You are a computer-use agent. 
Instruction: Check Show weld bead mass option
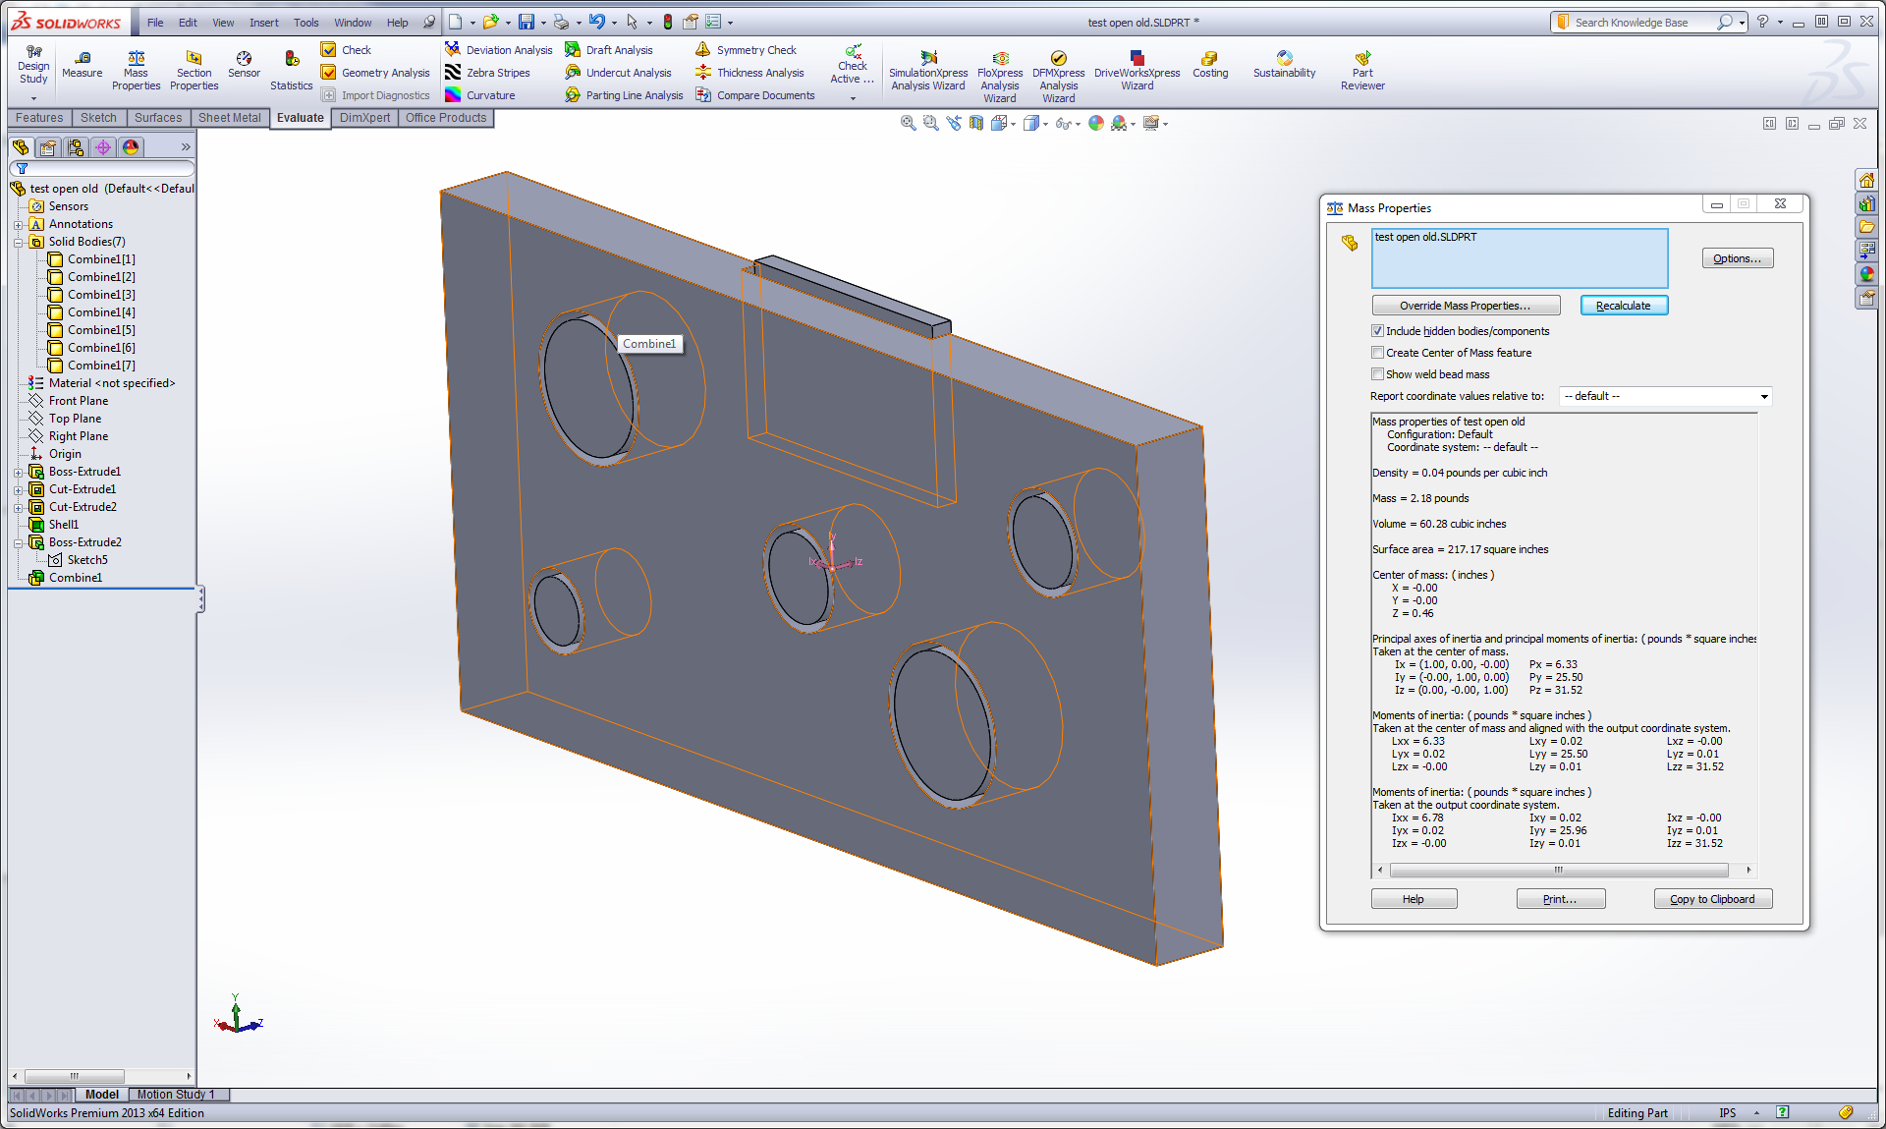(x=1377, y=374)
